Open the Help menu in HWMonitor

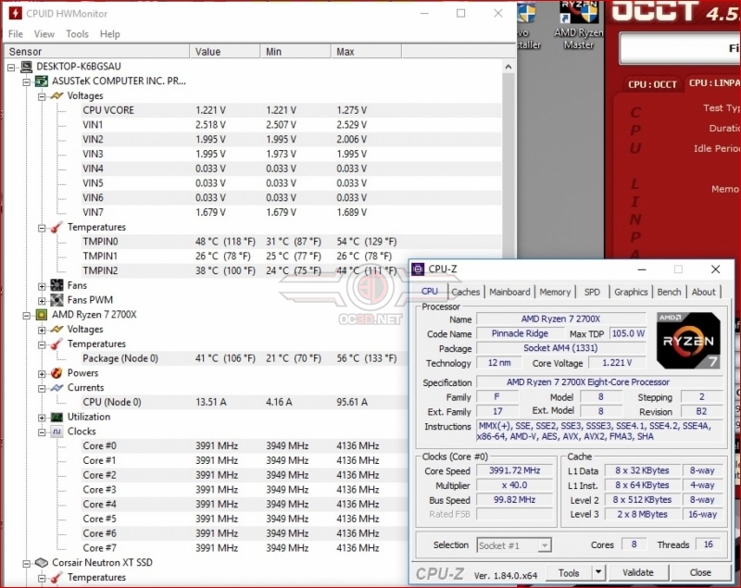109,34
